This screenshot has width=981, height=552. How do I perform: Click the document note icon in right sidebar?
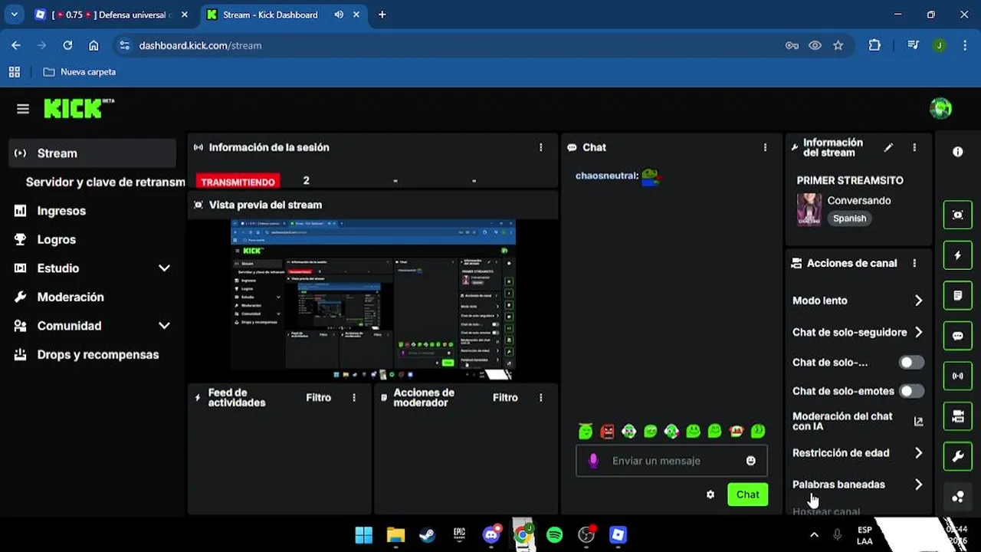coord(957,295)
